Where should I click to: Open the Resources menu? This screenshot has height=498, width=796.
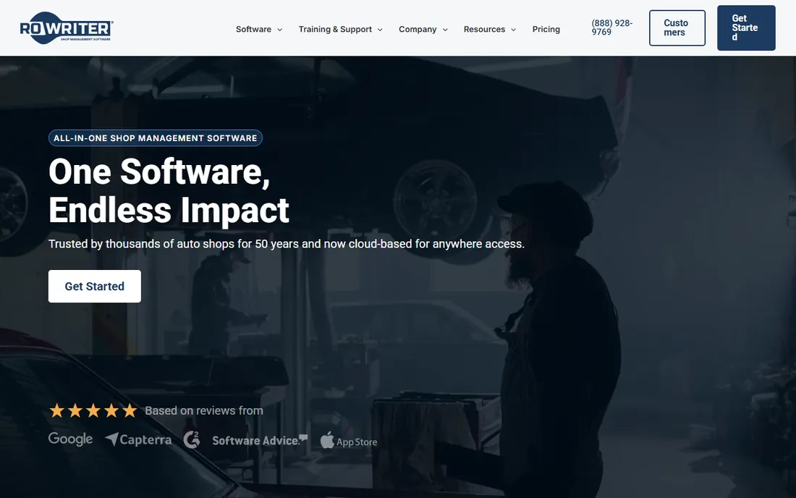click(x=484, y=30)
